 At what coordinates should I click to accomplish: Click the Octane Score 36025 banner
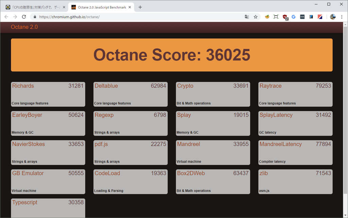(172, 55)
